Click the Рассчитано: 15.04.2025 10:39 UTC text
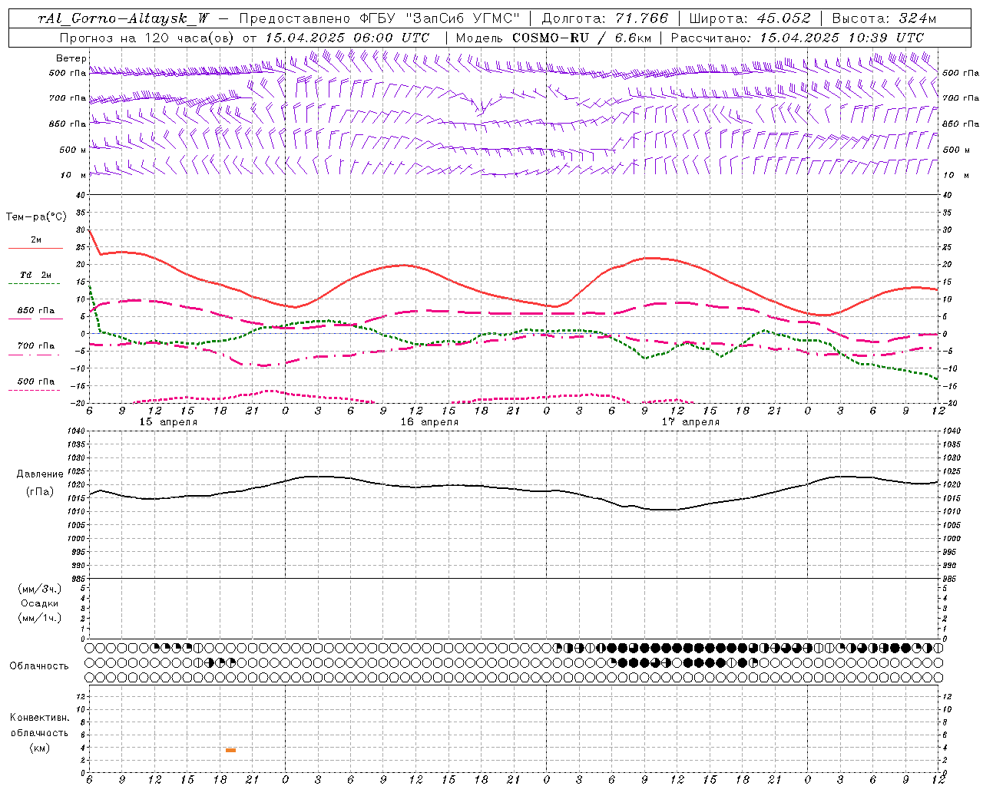983x786 pixels. click(x=797, y=38)
